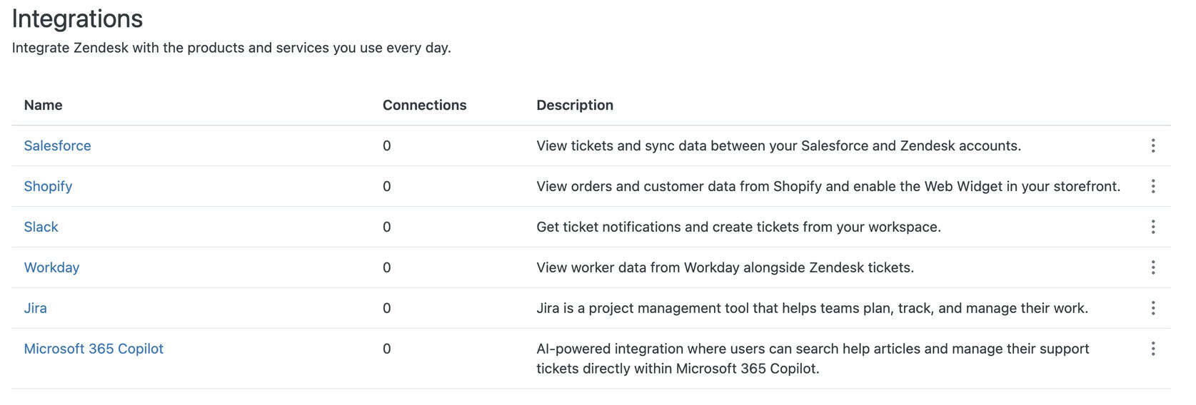The width and height of the screenshot is (1196, 405).
Task: Open the Workday integration link
Action: pos(51,267)
